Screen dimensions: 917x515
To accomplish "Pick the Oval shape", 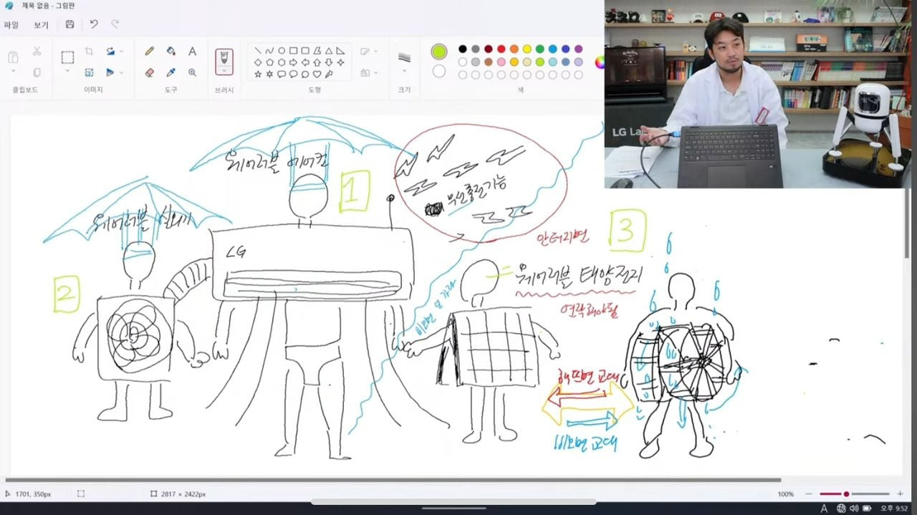I will click(282, 51).
